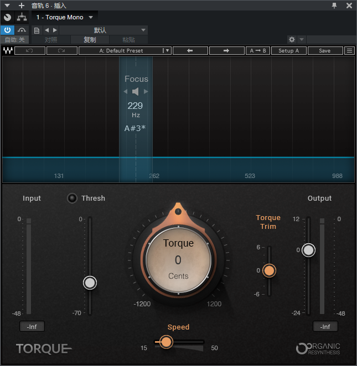Move Focus up with right triangle
Image resolution: width=357 pixels, height=366 pixels.
[146, 92]
